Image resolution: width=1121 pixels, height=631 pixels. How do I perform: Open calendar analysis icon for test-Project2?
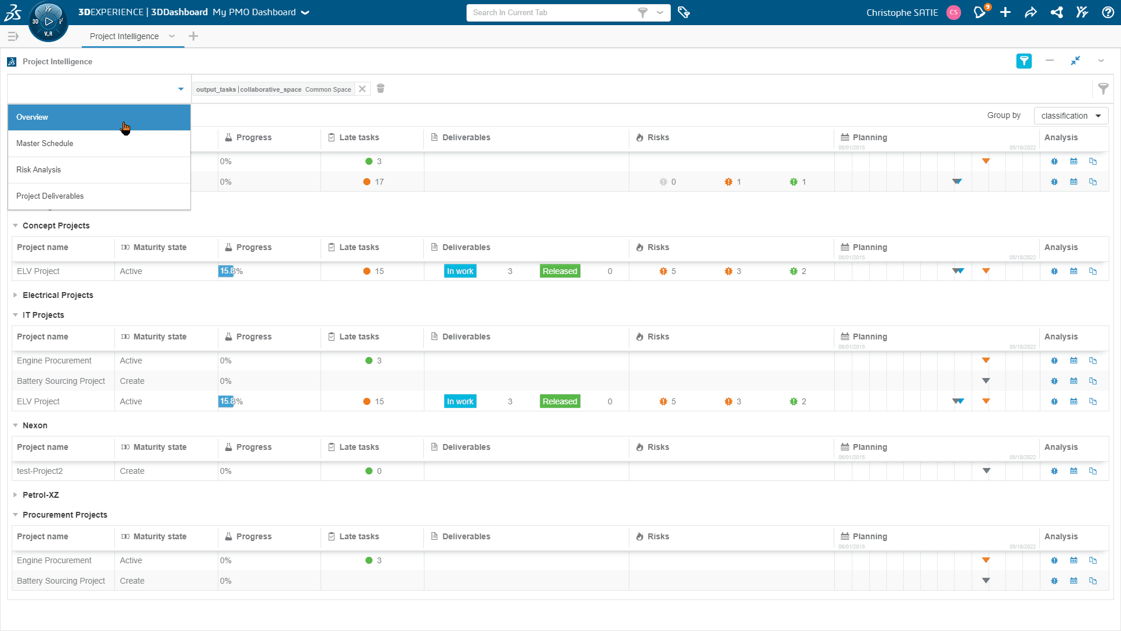pyautogui.click(x=1073, y=471)
